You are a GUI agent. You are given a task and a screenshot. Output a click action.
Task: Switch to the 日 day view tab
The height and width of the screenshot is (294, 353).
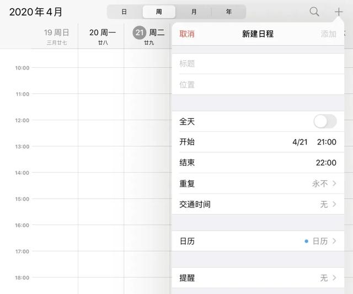(124, 12)
